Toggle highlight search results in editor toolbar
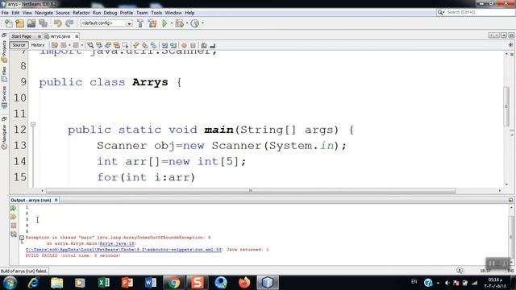This screenshot has width=516, height=290. tap(116, 45)
